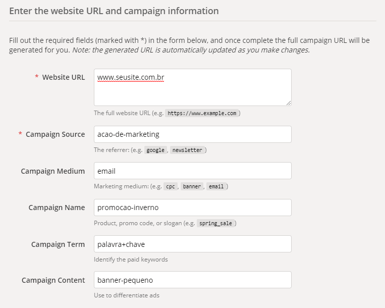Viewport: 385px width, 308px height.
Task: Click the "Identify the paid keywords" hint
Action: (x=131, y=260)
